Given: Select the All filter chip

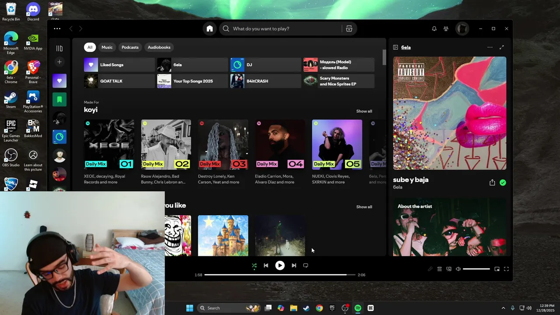Looking at the screenshot, I should point(90,47).
